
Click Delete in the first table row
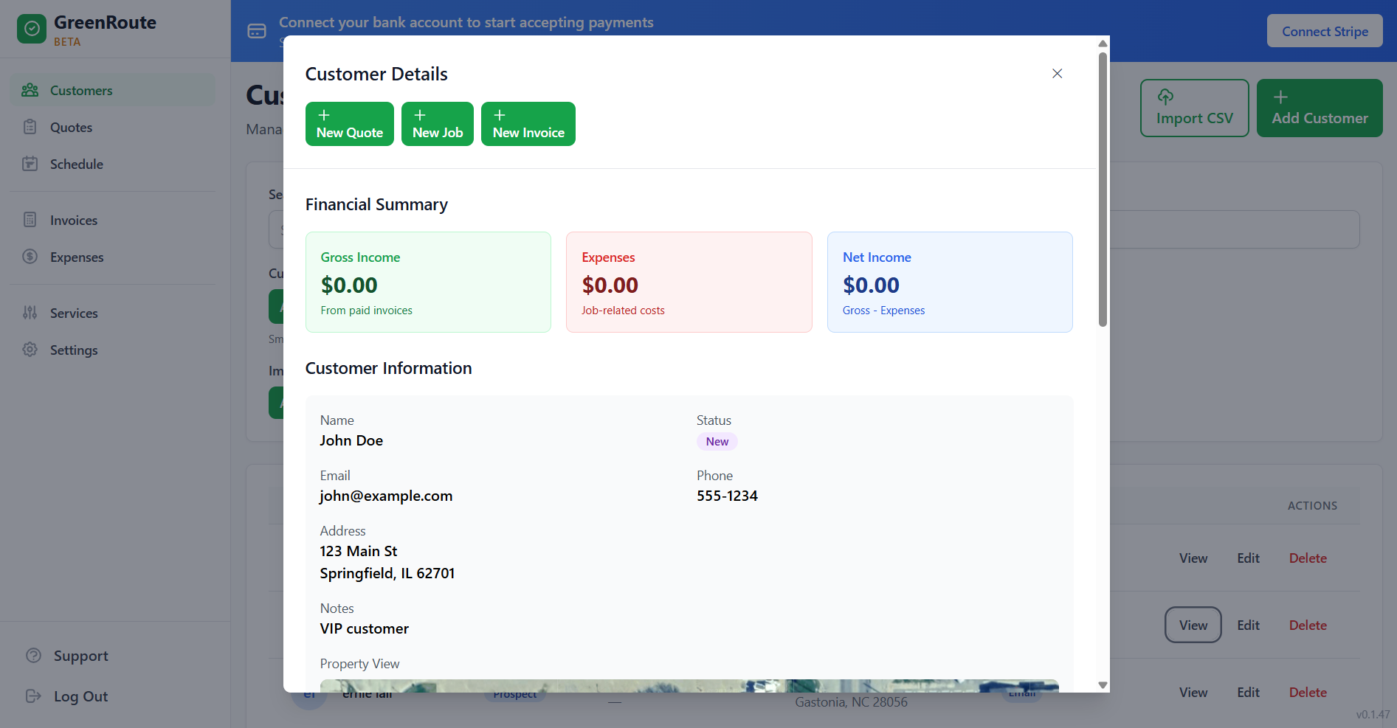[x=1308, y=558]
